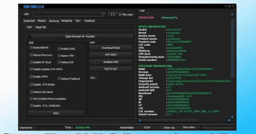Click the icon left of Open Browser
The height and width of the screenshot is (134, 256).
click(x=29, y=36)
